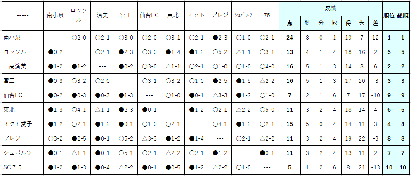Image resolution: width=411 pixels, height=176 pixels.
Task: Select 南小泉 row label cell
Action: coord(23,38)
